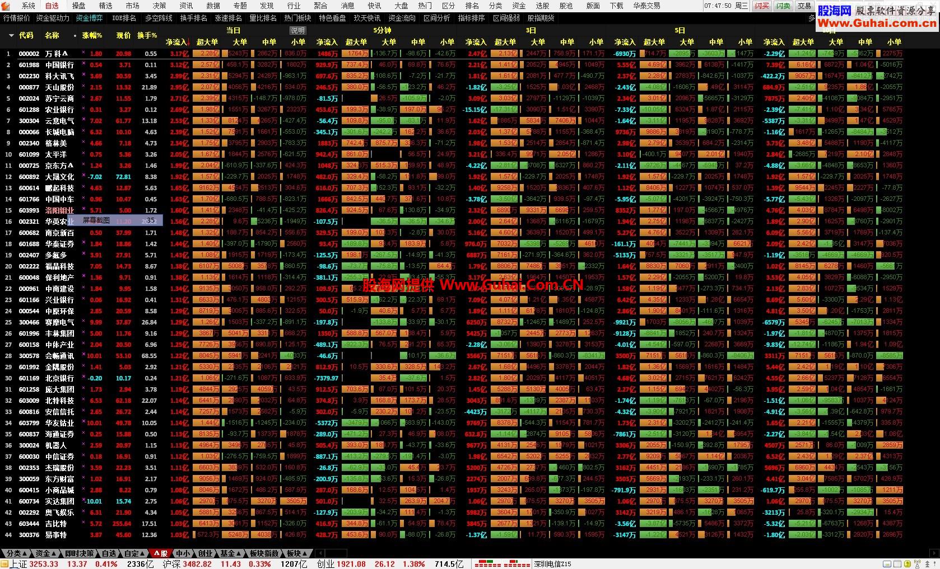Click the status bar icon left of 上证

point(4,564)
